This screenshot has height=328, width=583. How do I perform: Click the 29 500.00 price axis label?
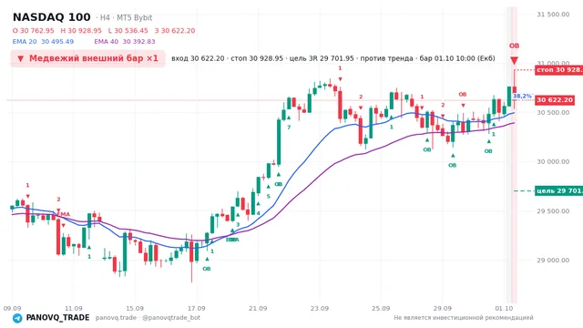(553, 211)
